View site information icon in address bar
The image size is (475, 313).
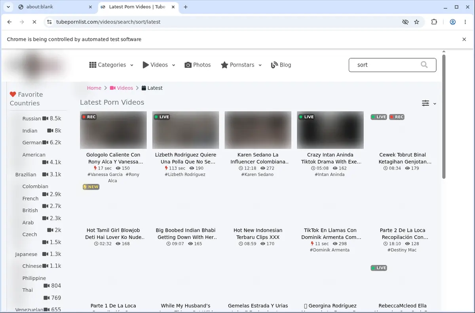pyautogui.click(x=49, y=22)
